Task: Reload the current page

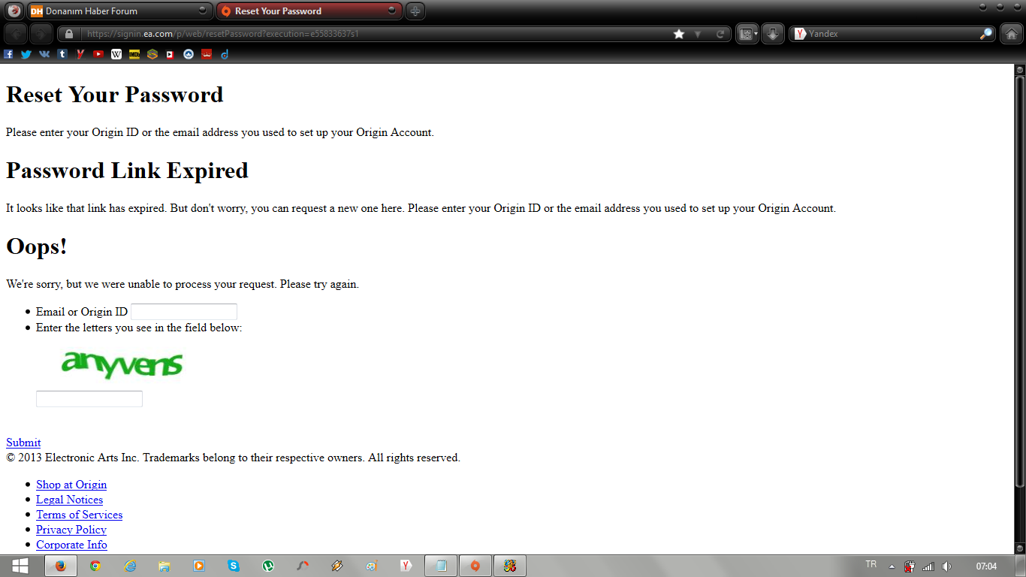Action: coord(720,34)
